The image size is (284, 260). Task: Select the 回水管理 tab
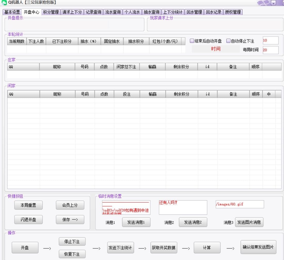coord(194,12)
